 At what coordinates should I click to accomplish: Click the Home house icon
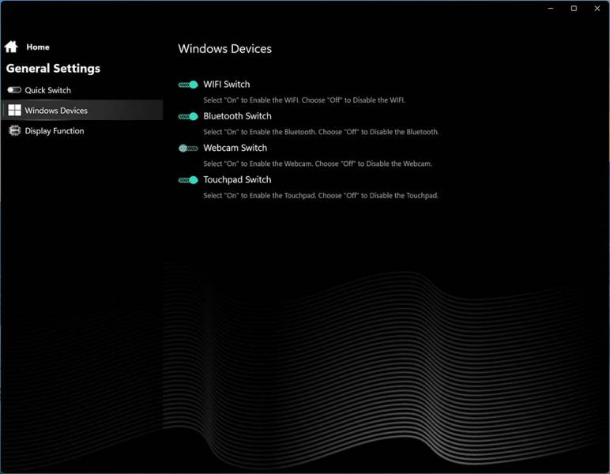click(11, 47)
